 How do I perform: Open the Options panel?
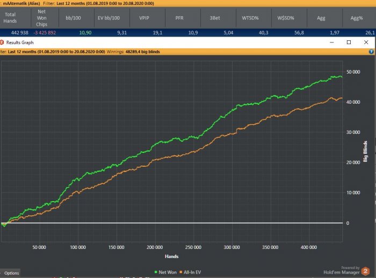pyautogui.click(x=12, y=273)
